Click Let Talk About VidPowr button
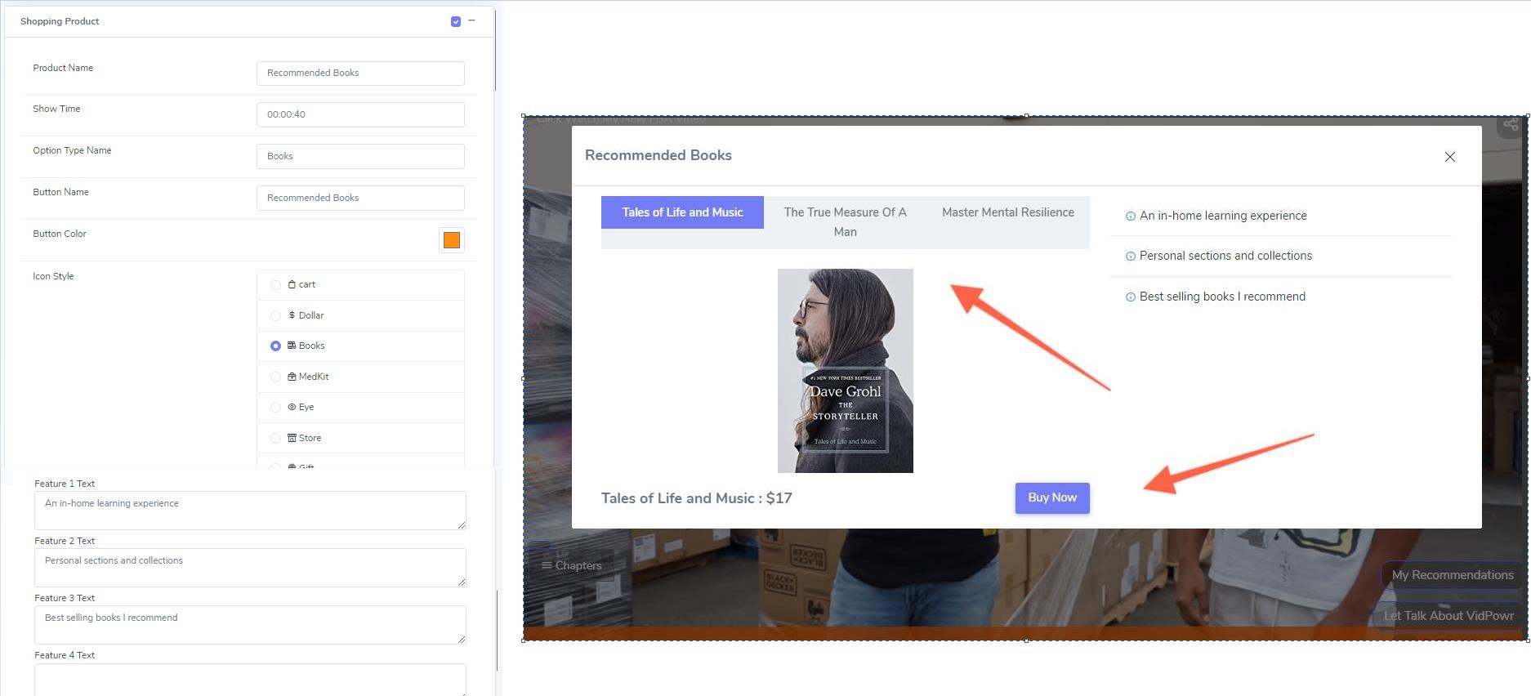 click(x=1448, y=616)
